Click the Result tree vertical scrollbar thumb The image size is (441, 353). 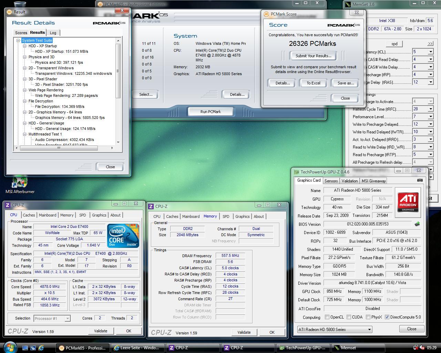coord(118,71)
